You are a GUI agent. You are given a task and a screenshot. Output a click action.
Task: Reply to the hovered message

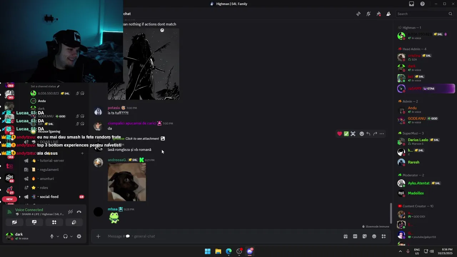pyautogui.click(x=368, y=134)
